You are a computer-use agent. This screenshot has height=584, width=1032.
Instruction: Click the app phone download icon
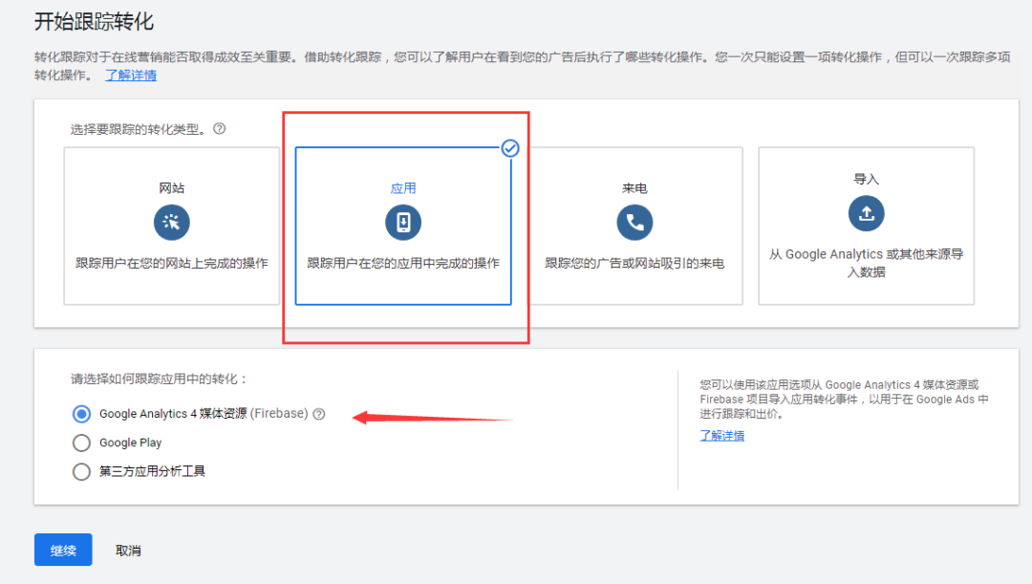click(x=403, y=223)
